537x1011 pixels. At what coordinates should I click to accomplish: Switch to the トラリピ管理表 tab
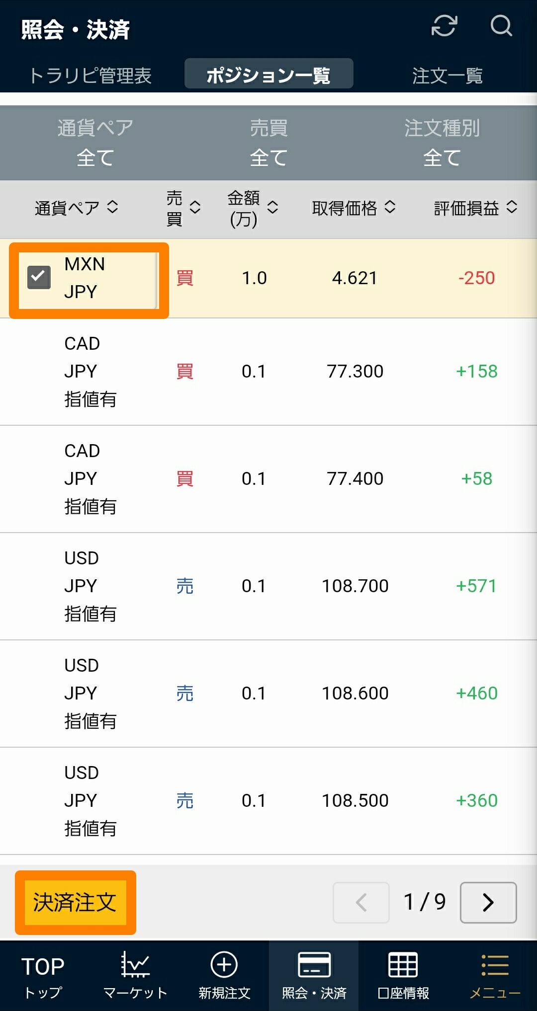[90, 76]
